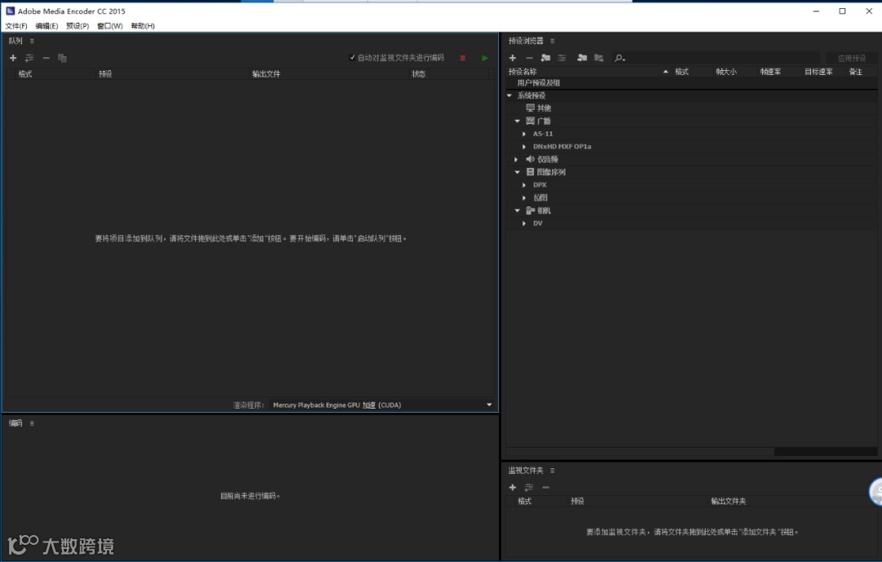Open 队列 panel menu icon
Viewport: 882px width, 562px height.
[x=32, y=41]
